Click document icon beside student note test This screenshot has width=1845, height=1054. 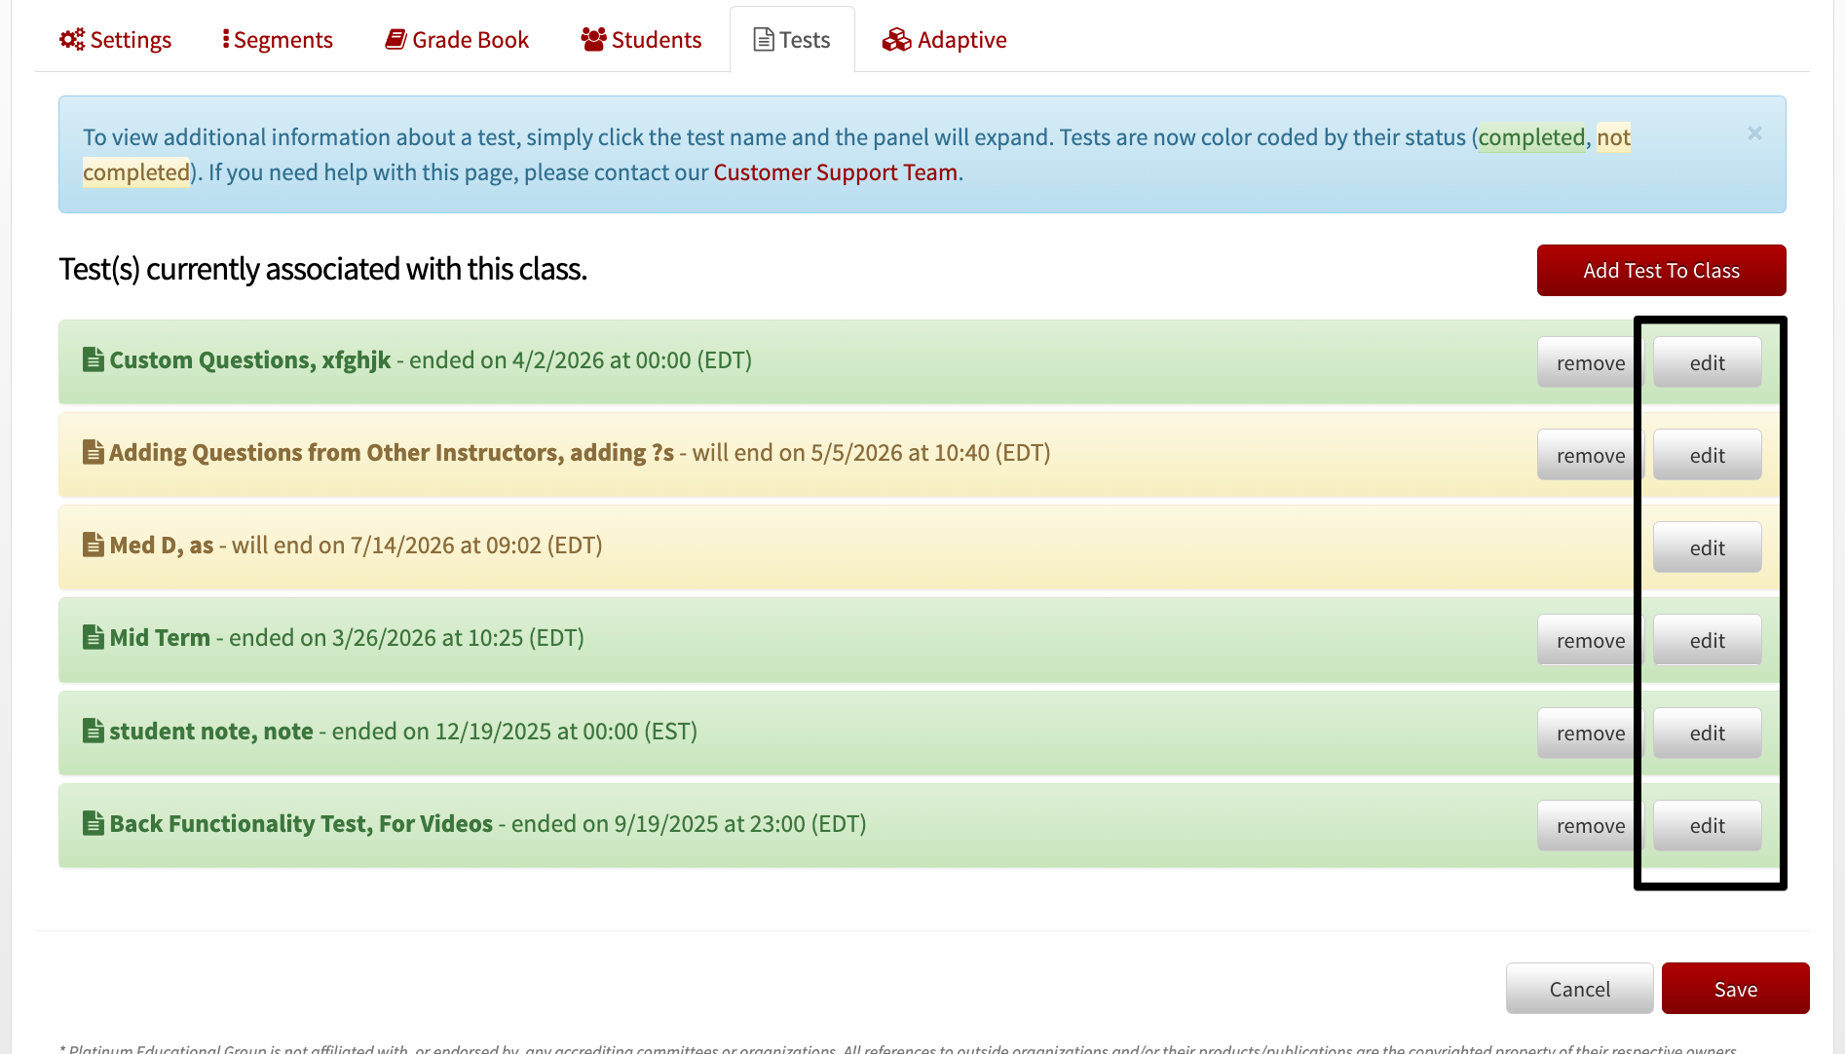tap(94, 731)
